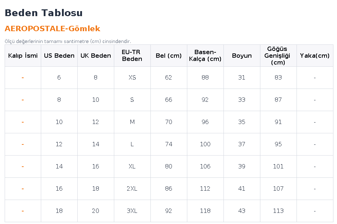Select the measurement note about santimetre
This screenshot has width=337, height=224.
(x=68, y=41)
